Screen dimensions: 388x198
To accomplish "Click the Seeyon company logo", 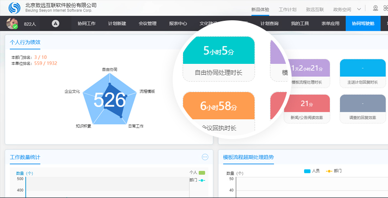I will pyautogui.click(x=15, y=8).
